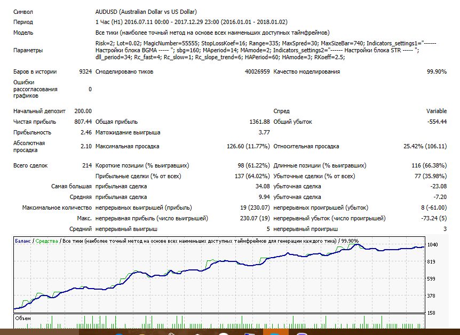Image resolution: width=460 pixels, height=335 pixels.
Task: Select the consecutive wins value '19 (230.07)'
Action: coord(255,208)
